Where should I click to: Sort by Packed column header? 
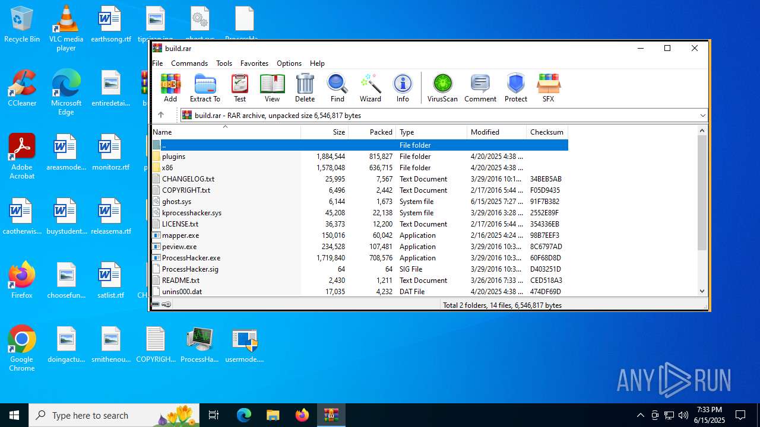(372, 132)
